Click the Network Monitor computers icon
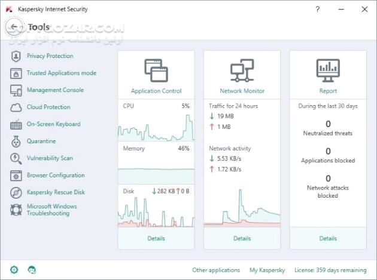This screenshot has height=280, width=377. [x=242, y=70]
